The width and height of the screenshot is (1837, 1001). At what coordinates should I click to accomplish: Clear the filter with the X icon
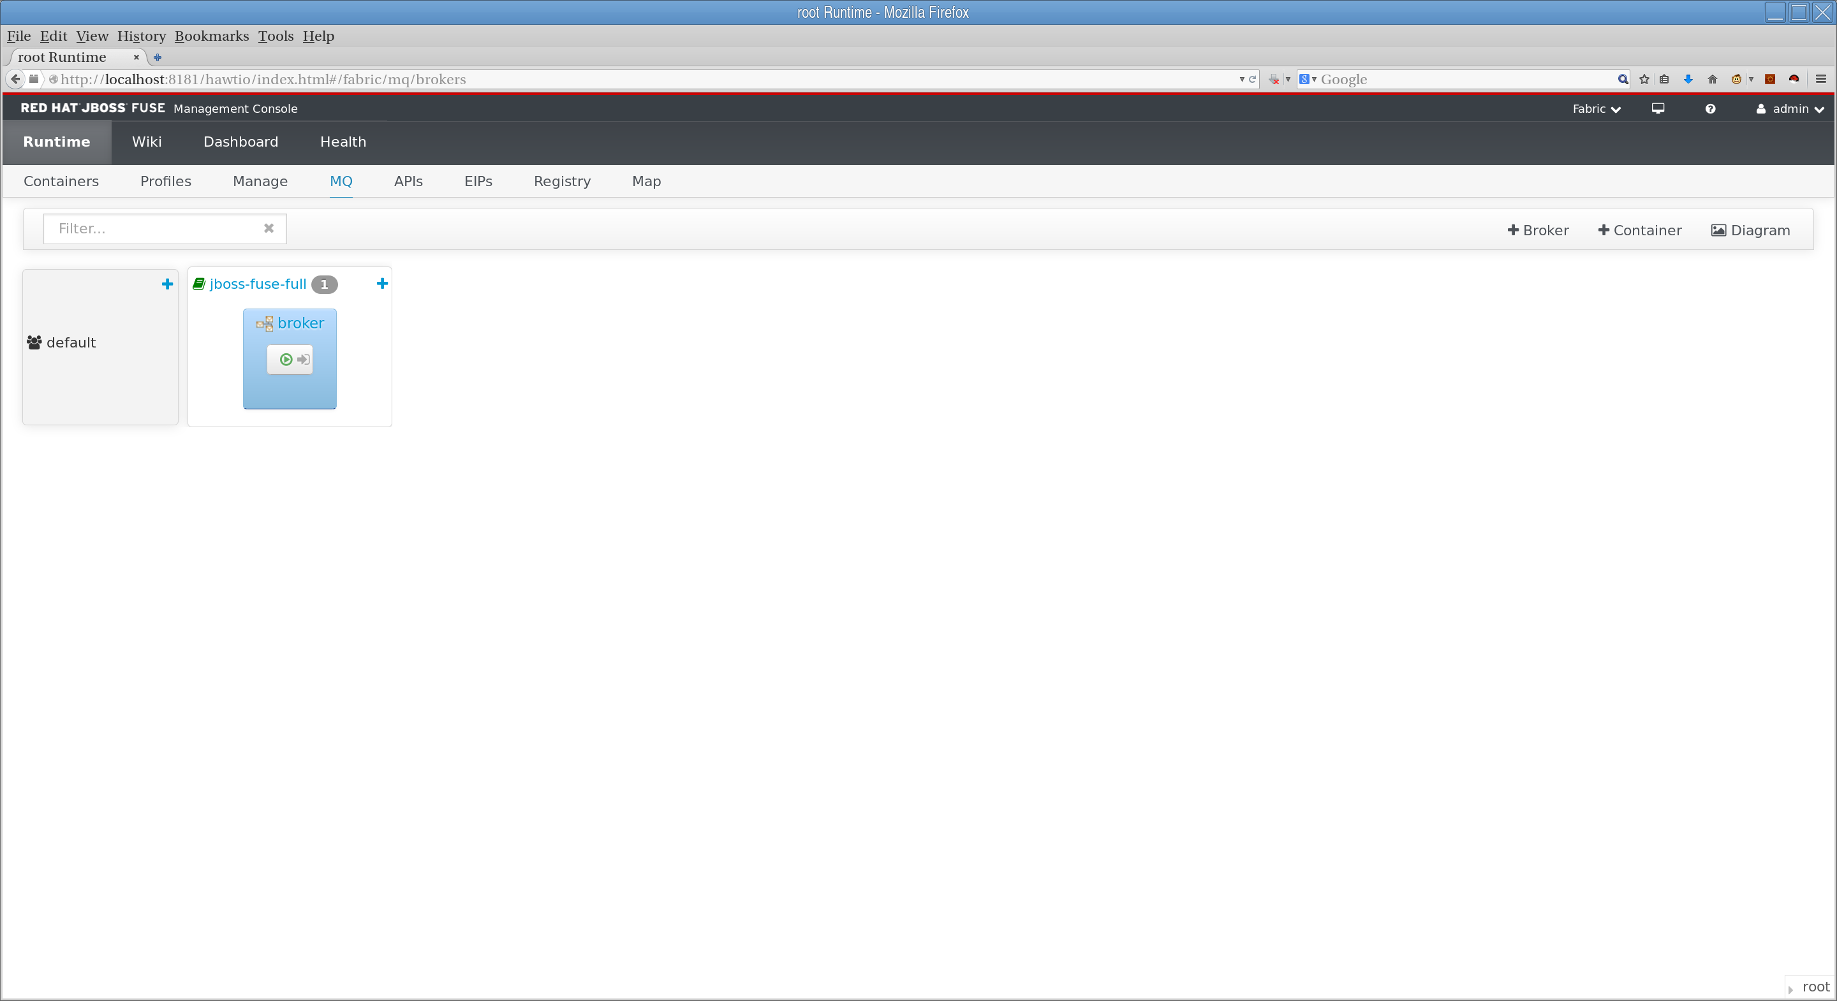[269, 228]
